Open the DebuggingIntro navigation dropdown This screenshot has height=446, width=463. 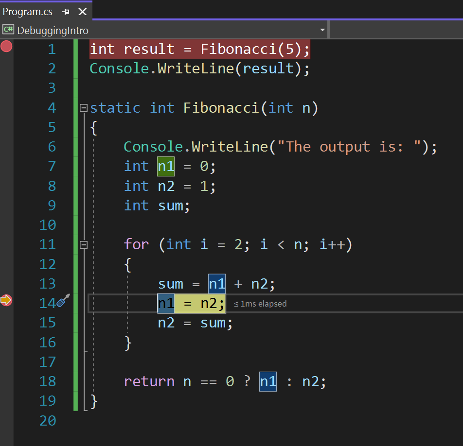[322, 30]
